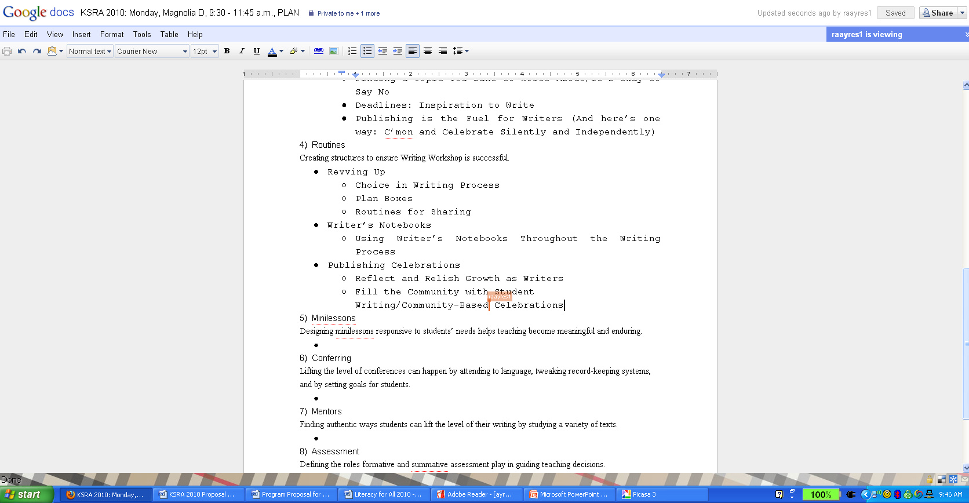Viewport: 969px width, 503px height.
Task: Switch to Adobe Reader in the taskbar
Action: 475,494
